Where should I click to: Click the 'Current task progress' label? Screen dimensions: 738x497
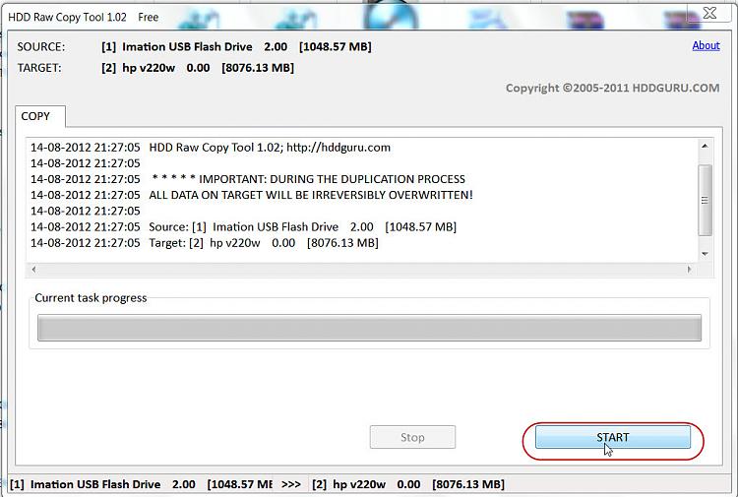(91, 298)
